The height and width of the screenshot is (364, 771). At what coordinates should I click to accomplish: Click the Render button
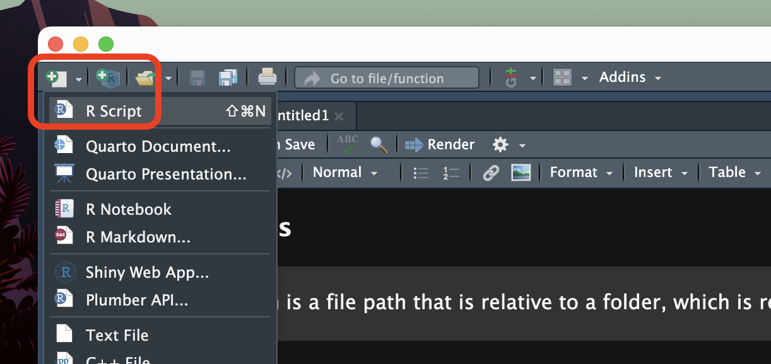point(440,145)
